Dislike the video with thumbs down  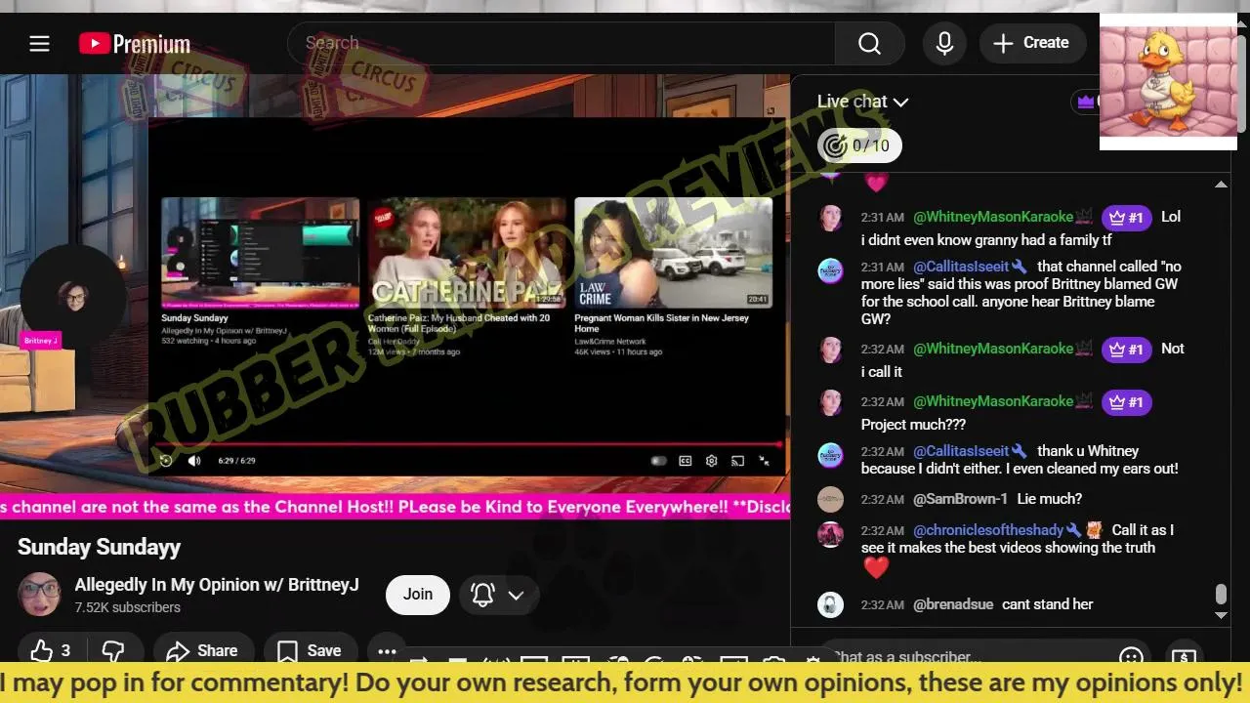coord(113,651)
